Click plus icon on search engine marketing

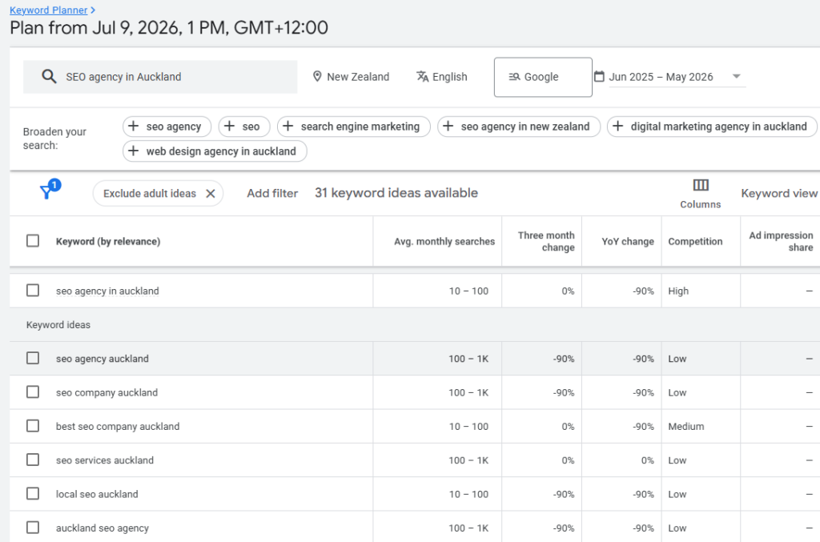[x=288, y=126]
